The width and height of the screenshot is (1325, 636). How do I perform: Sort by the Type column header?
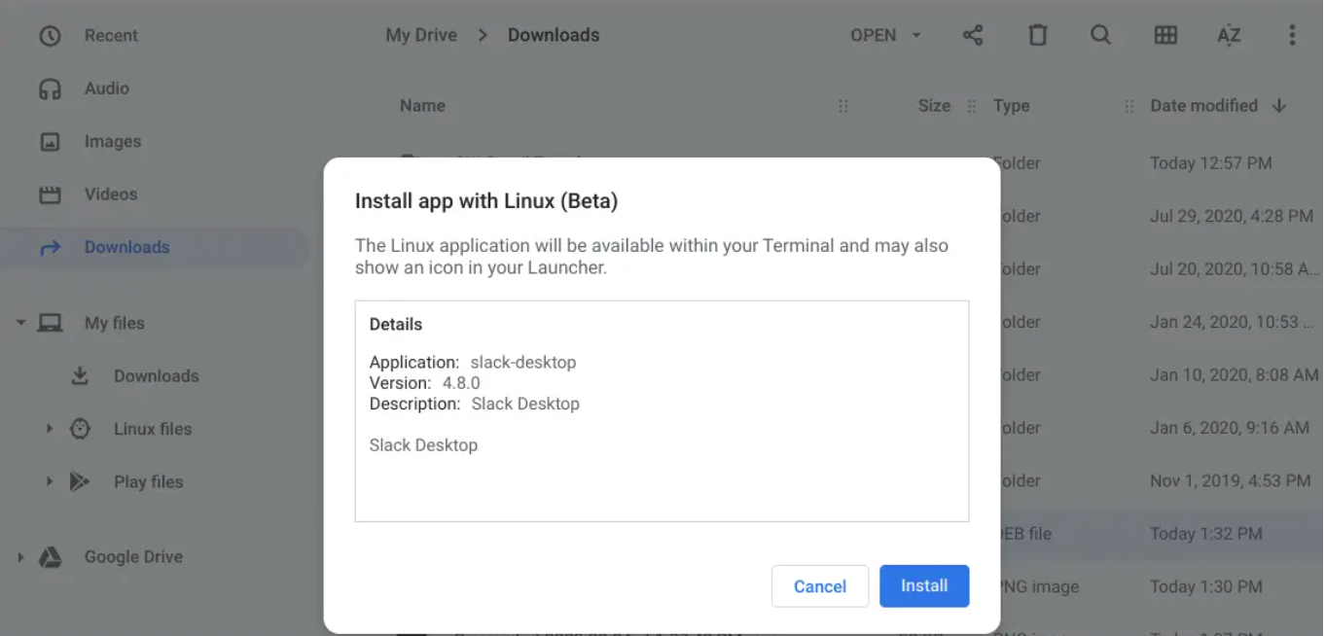(1011, 106)
